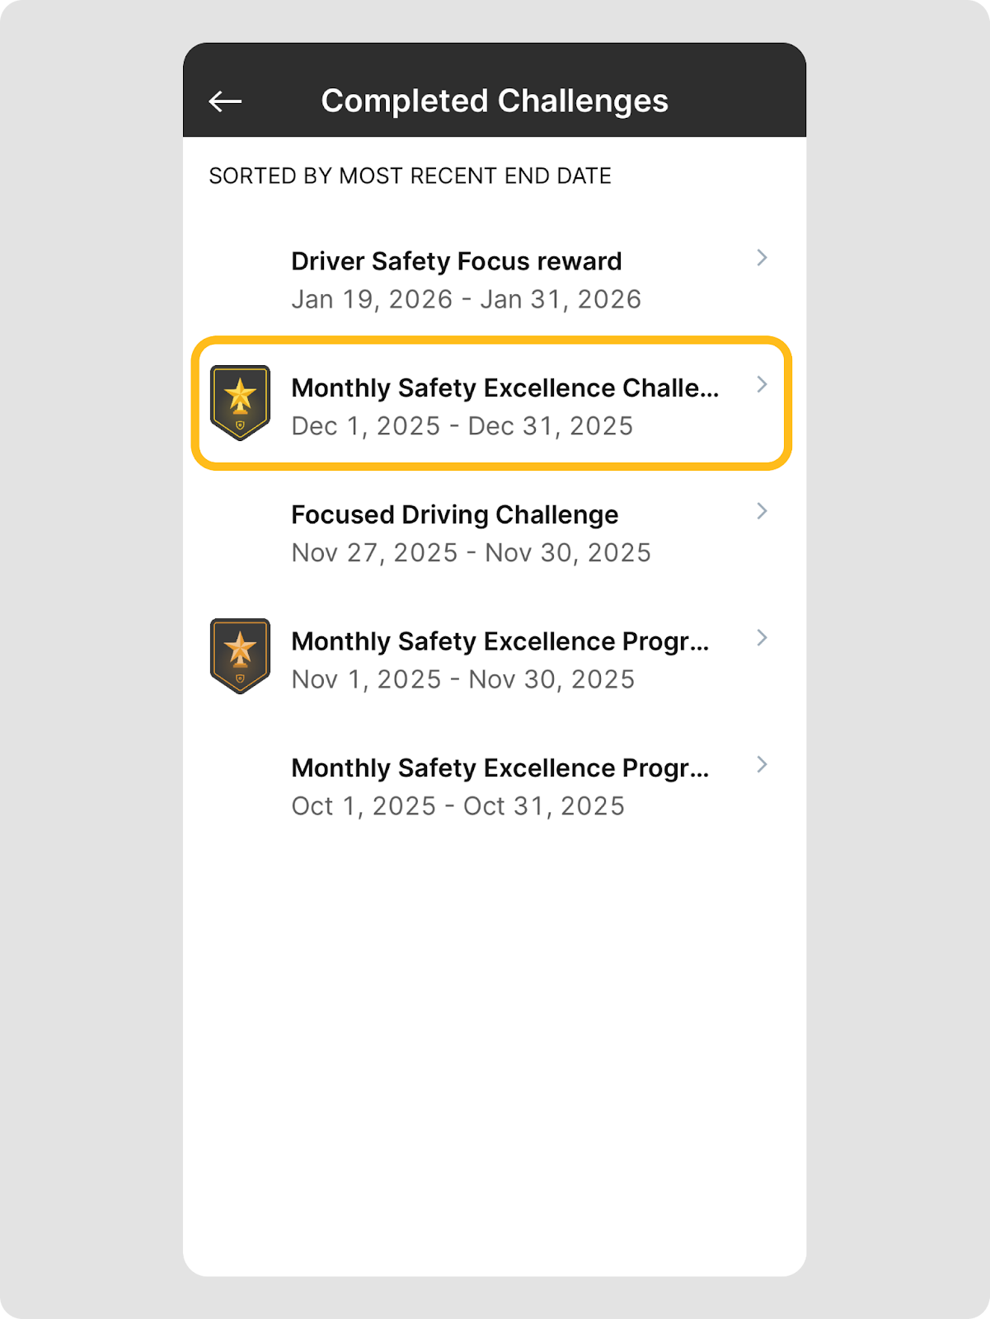
Task: Select the Monthly Safety Excellence title dated November
Action: [500, 641]
